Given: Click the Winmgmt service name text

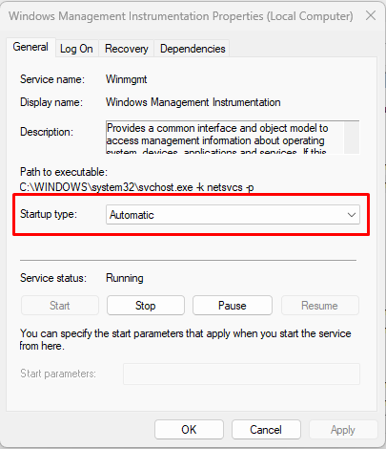Looking at the screenshot, I should click(127, 79).
